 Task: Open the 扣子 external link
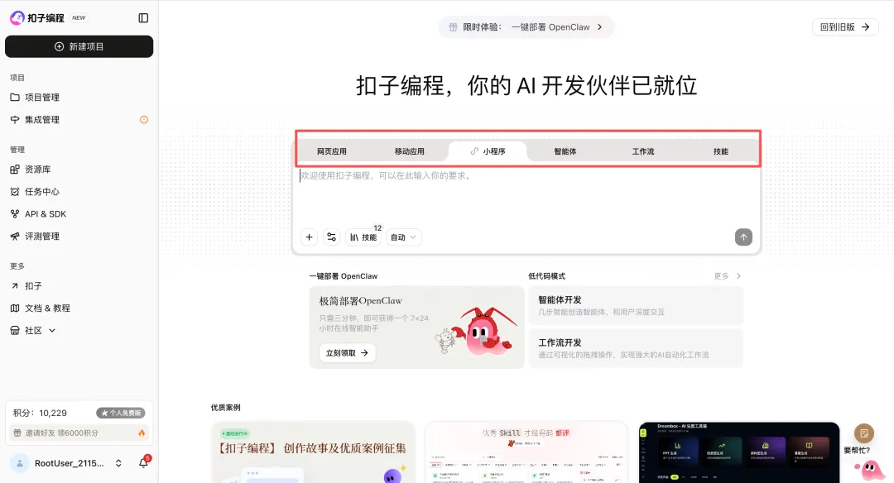click(x=79, y=286)
